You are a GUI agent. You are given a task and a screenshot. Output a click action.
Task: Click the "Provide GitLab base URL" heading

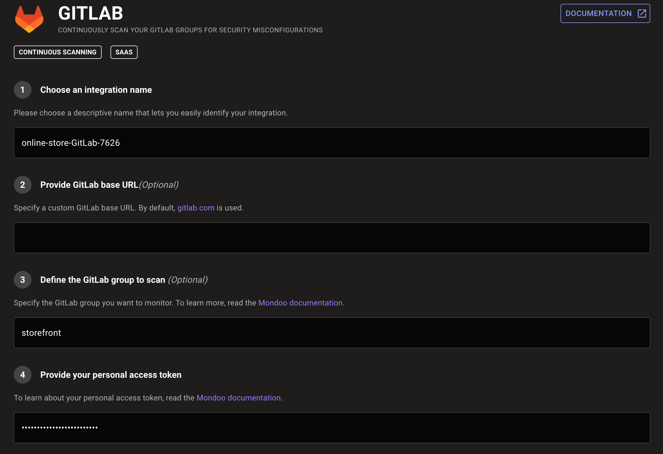pyautogui.click(x=89, y=185)
